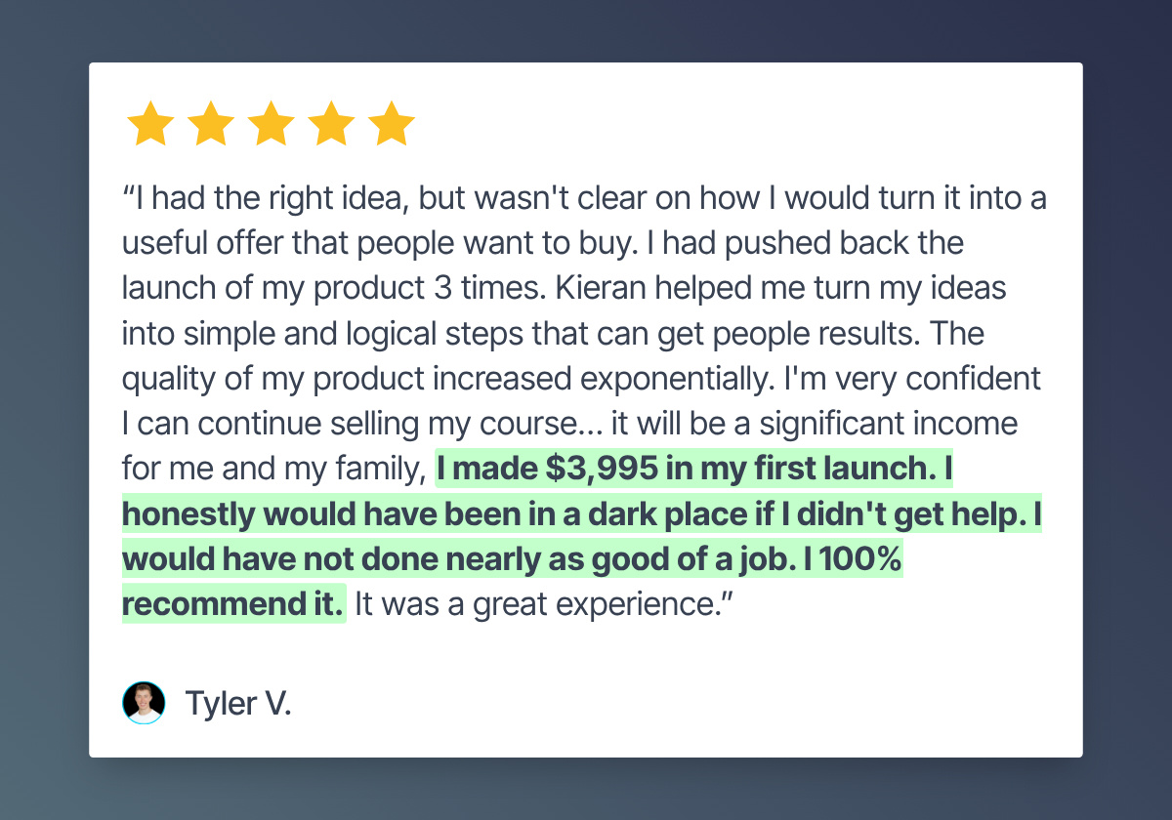Select the third (middle) rating star

(x=272, y=124)
